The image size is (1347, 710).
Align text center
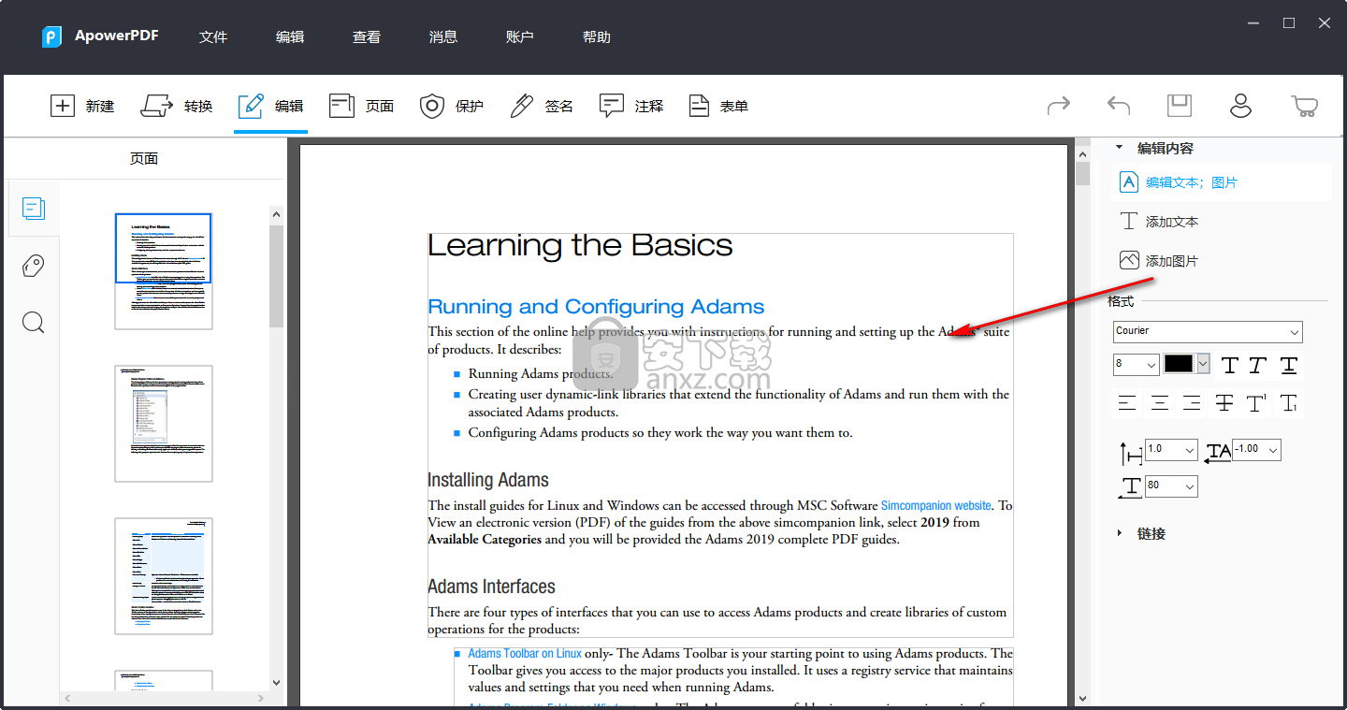click(1160, 403)
